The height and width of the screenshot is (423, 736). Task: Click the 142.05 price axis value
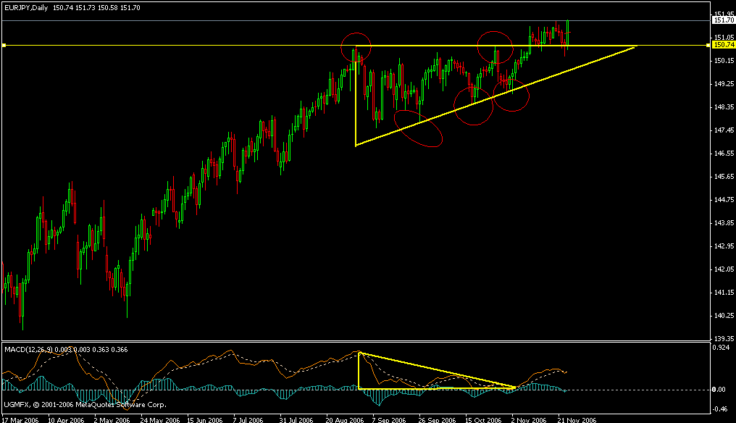pos(724,269)
